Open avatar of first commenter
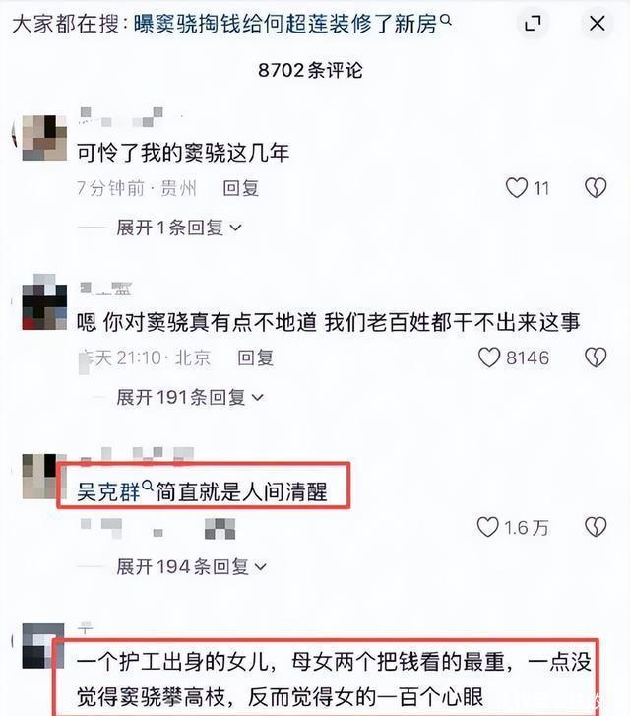 [44, 138]
